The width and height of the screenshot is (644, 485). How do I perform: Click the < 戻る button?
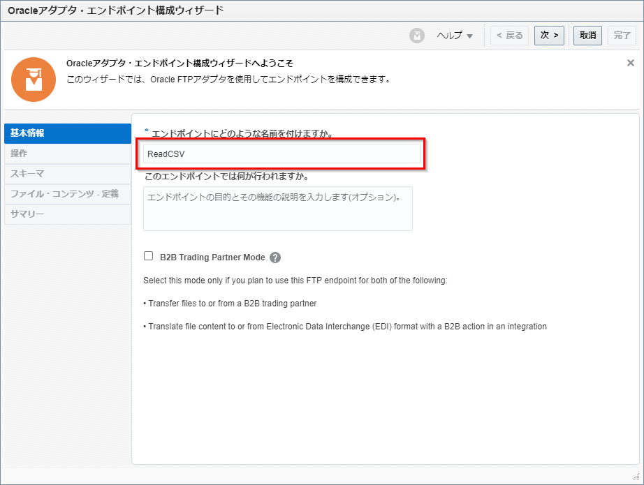click(509, 36)
